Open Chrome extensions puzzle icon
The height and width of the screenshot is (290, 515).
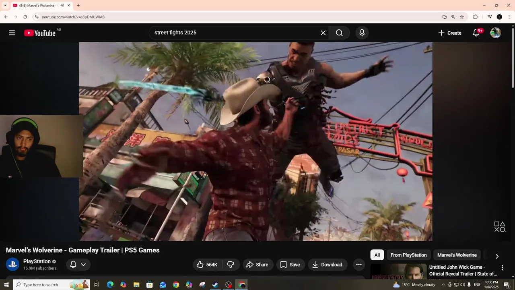click(x=475, y=17)
